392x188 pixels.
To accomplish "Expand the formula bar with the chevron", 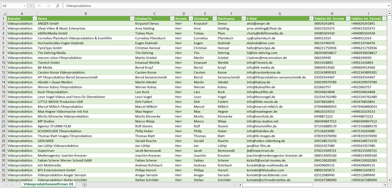I will [x=389, y=6].
